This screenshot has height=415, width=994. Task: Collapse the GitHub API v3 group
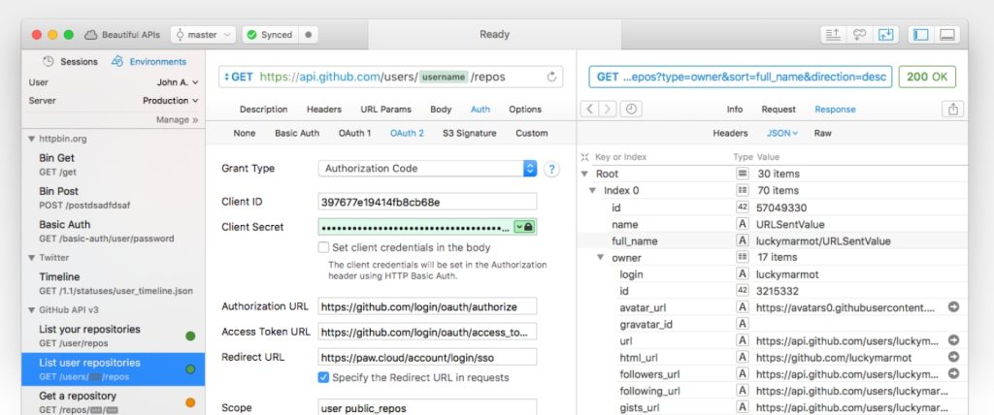(x=32, y=310)
